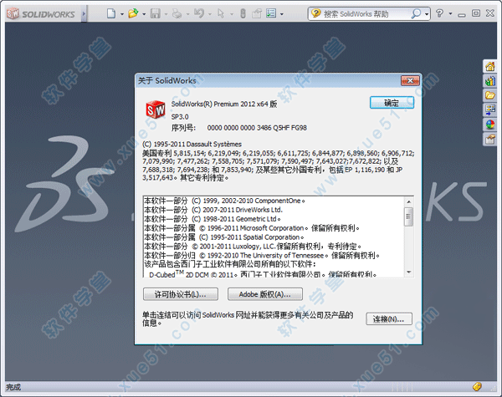Choose the Select cursor tool
The width and height of the screenshot is (502, 397).
pyautogui.click(x=221, y=13)
